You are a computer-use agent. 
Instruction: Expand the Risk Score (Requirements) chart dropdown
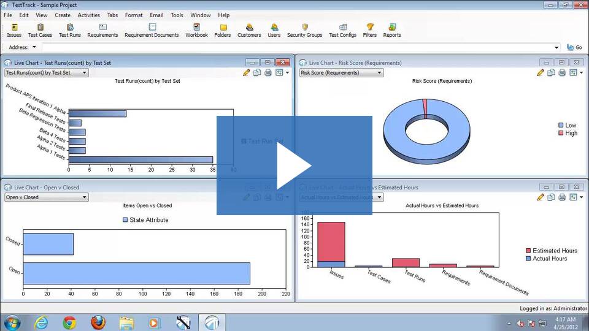pyautogui.click(x=342, y=73)
